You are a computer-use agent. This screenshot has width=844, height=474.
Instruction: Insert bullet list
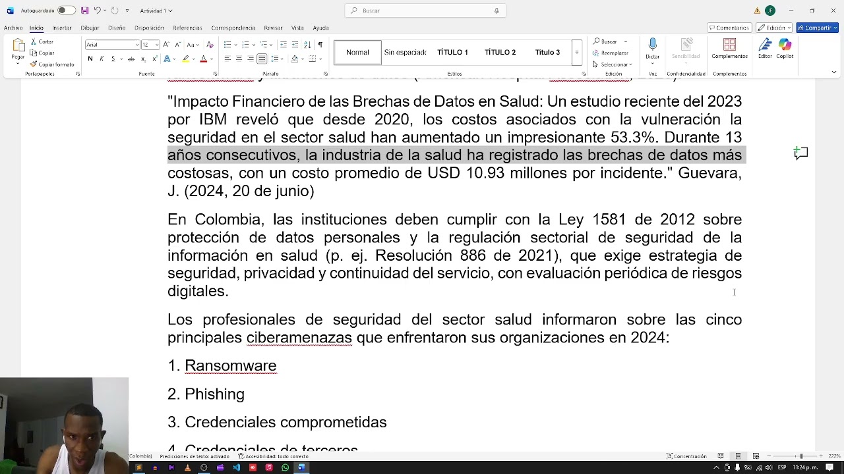click(227, 45)
